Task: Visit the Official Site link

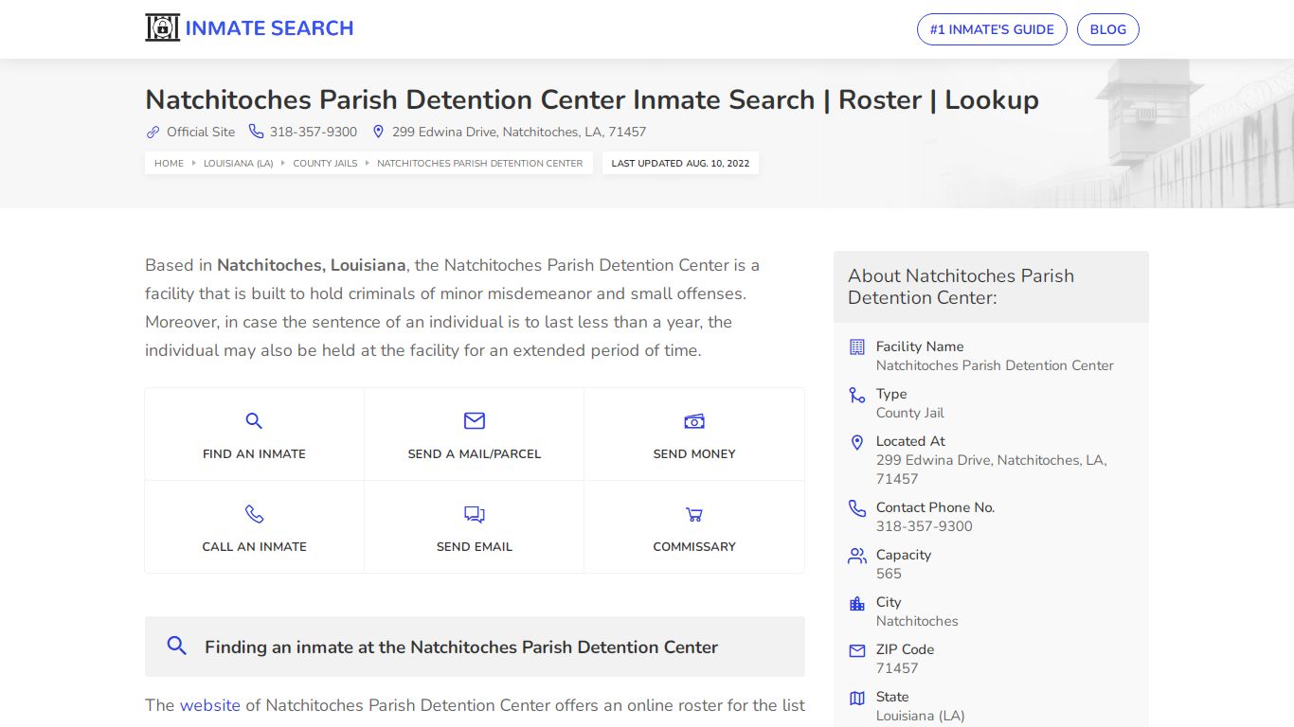Action: (x=201, y=132)
